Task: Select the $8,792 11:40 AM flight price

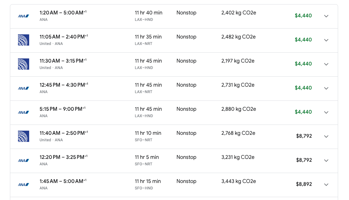Action: [304, 136]
